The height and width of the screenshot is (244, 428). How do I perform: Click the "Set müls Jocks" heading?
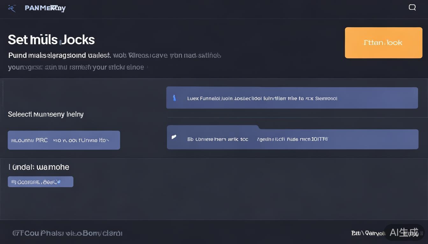tap(51, 40)
